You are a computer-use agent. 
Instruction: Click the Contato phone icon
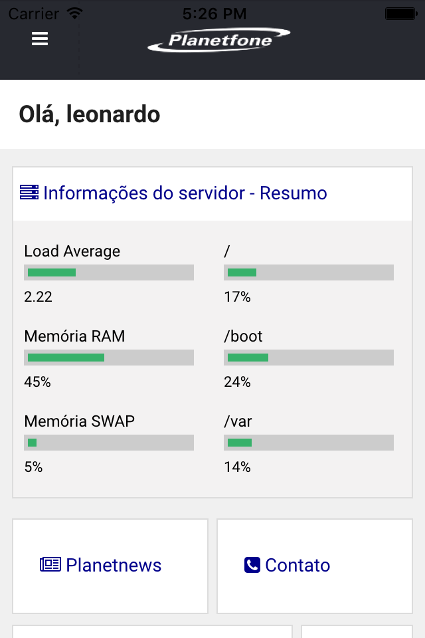(x=252, y=565)
